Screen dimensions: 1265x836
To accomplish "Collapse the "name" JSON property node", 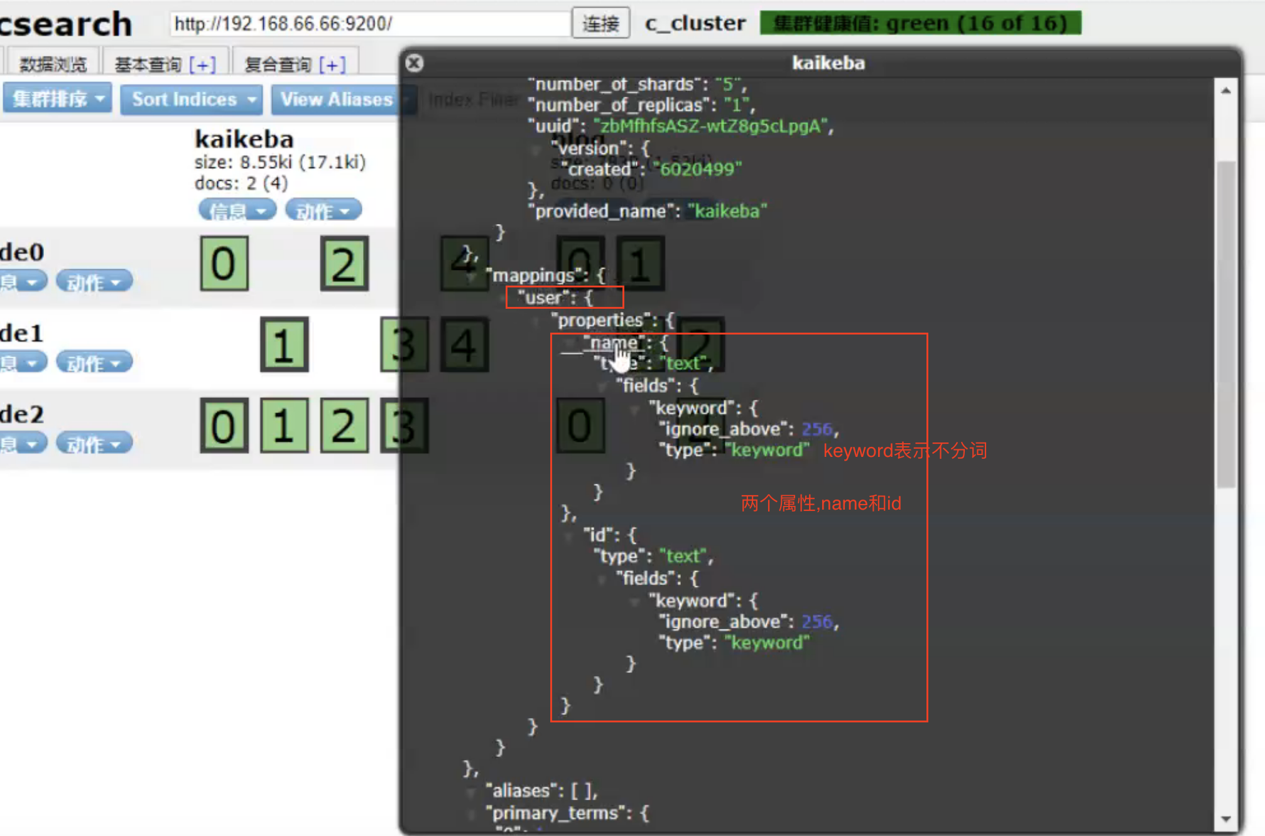I will pyautogui.click(x=569, y=343).
